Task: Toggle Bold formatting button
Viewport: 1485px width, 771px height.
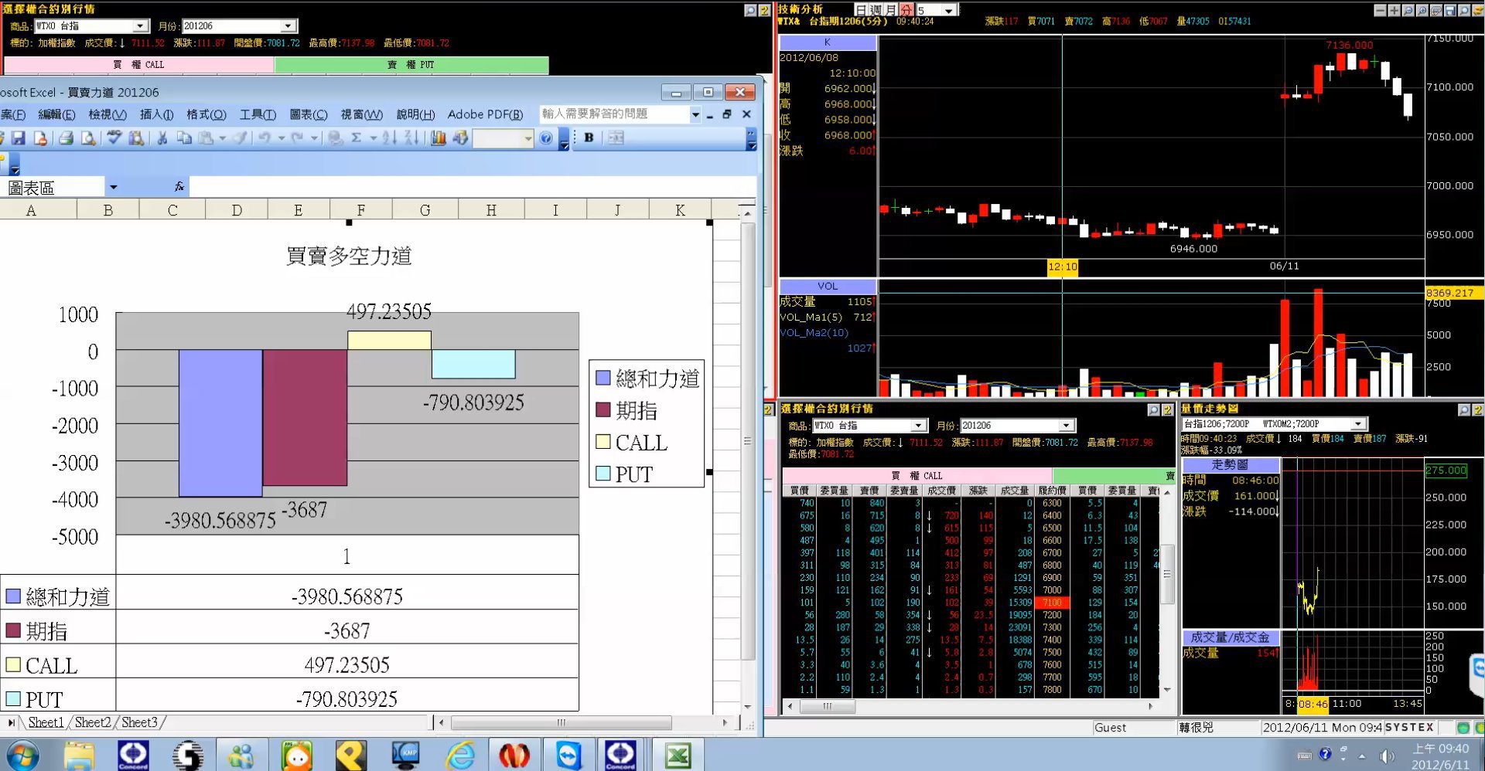Action: [589, 138]
